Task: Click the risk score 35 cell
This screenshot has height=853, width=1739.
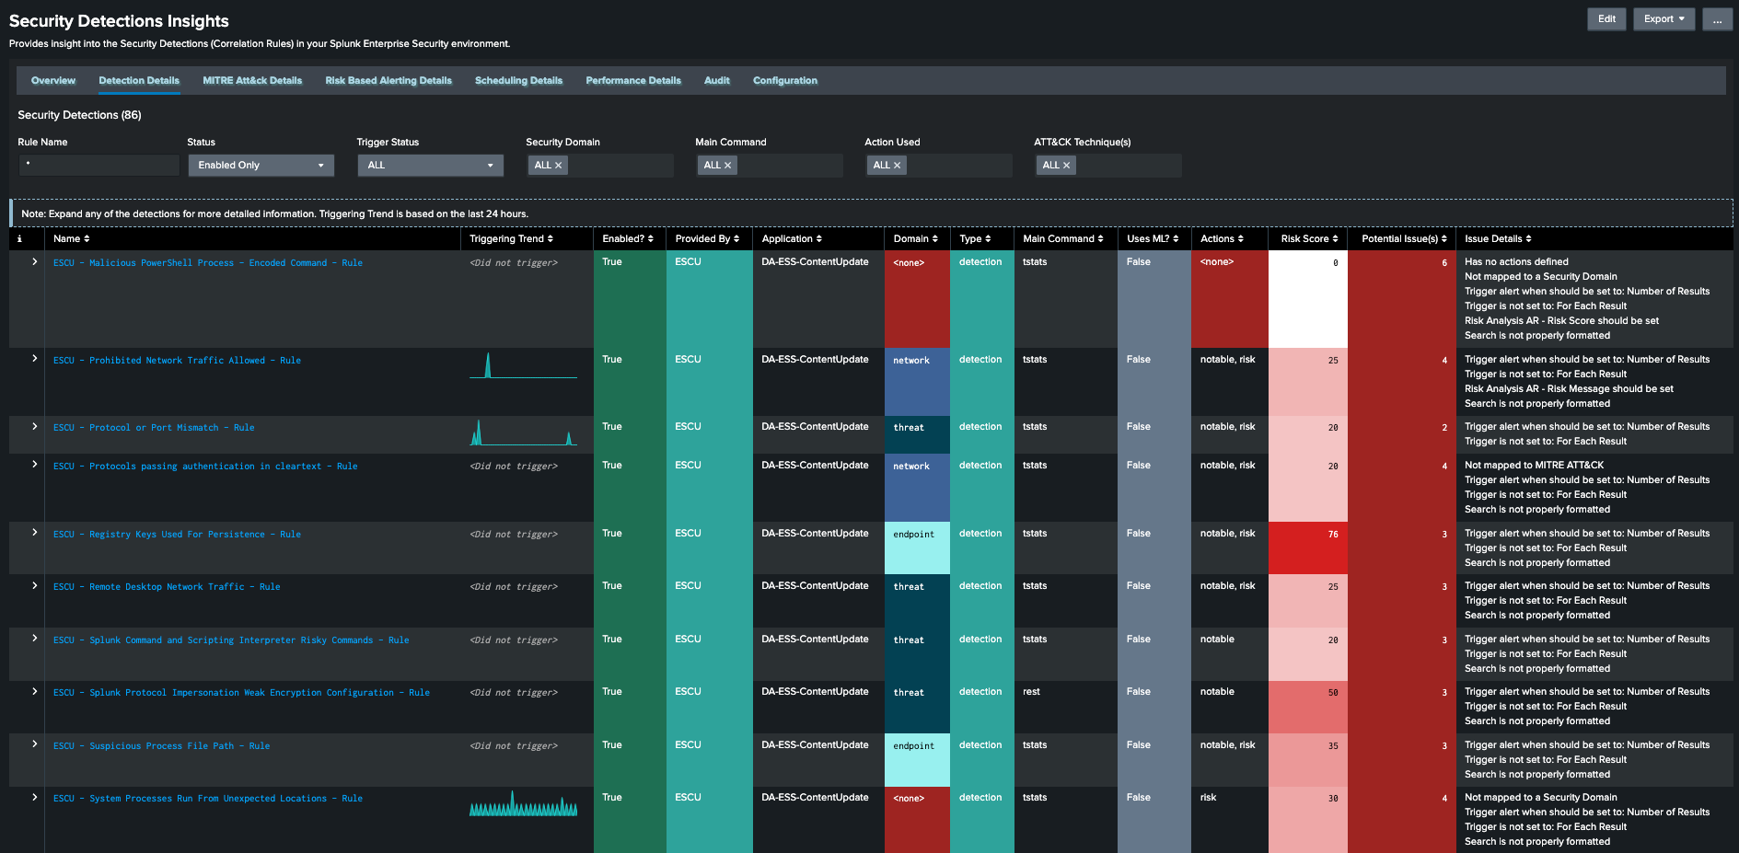Action: click(1308, 760)
